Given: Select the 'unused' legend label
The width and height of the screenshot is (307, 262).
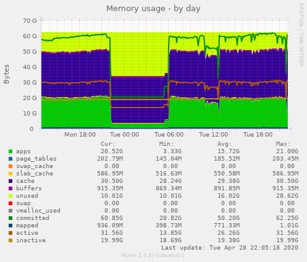Looking at the screenshot, I should pos(27,196).
